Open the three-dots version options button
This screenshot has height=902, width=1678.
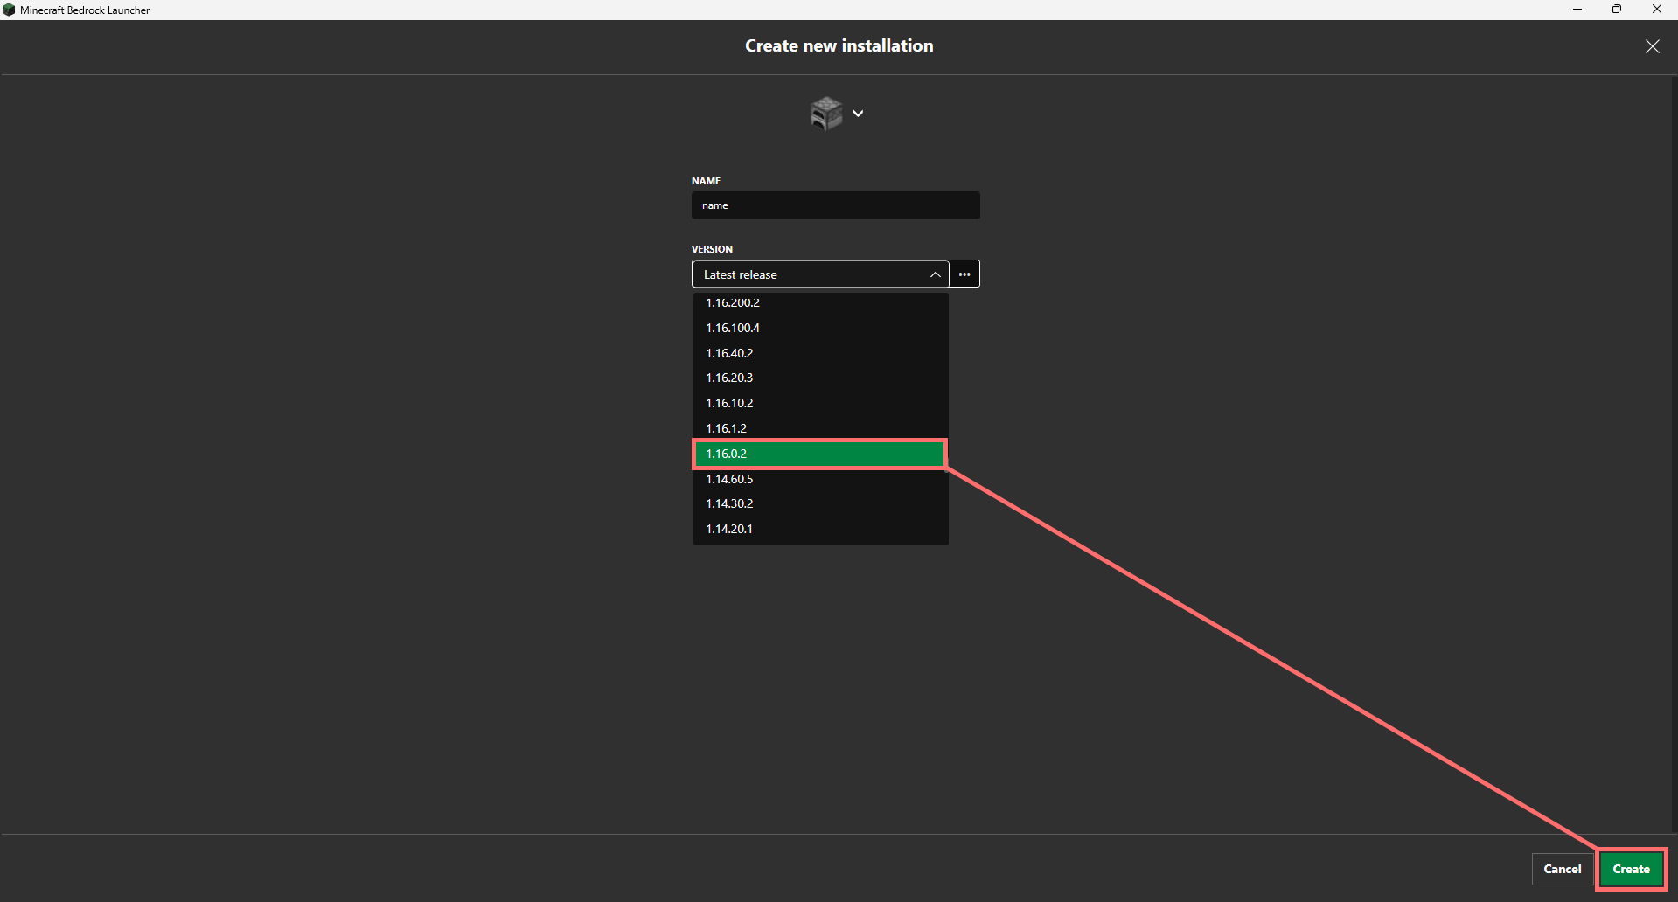(964, 274)
